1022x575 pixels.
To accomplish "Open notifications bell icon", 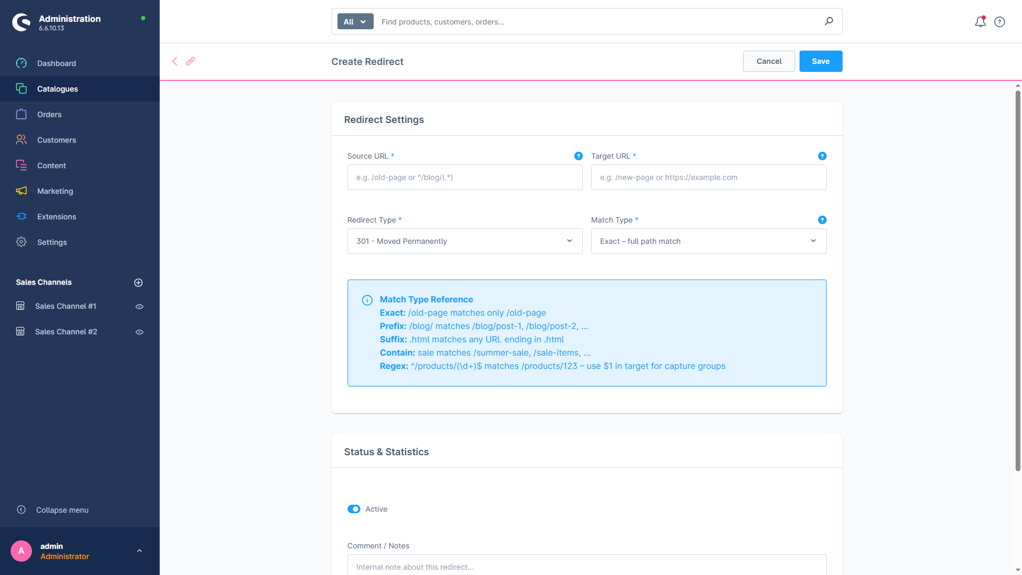I will (x=980, y=22).
